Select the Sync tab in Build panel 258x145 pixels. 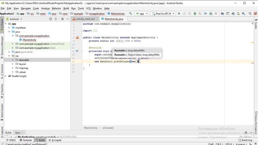18,133
